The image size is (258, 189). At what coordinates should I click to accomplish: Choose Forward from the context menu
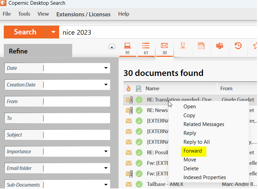tap(193, 151)
